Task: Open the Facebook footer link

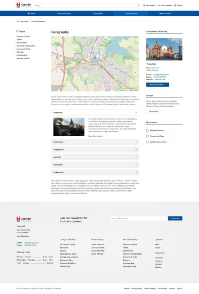Action: pos(159,258)
